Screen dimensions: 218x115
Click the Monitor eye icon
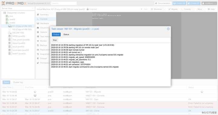point(38,41)
